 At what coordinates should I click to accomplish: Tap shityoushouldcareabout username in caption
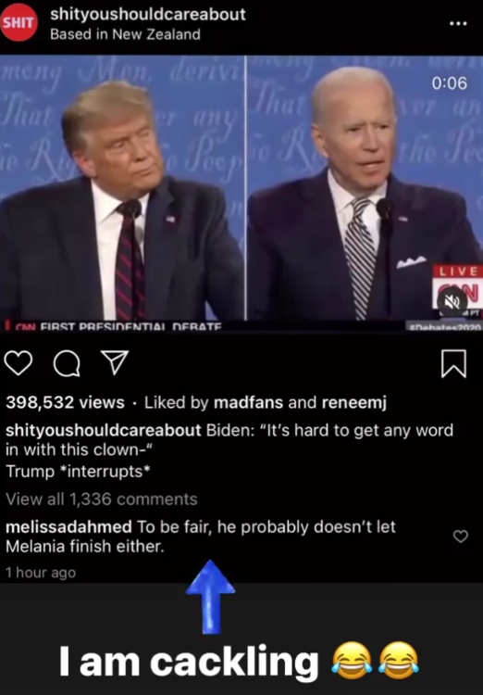(x=104, y=430)
